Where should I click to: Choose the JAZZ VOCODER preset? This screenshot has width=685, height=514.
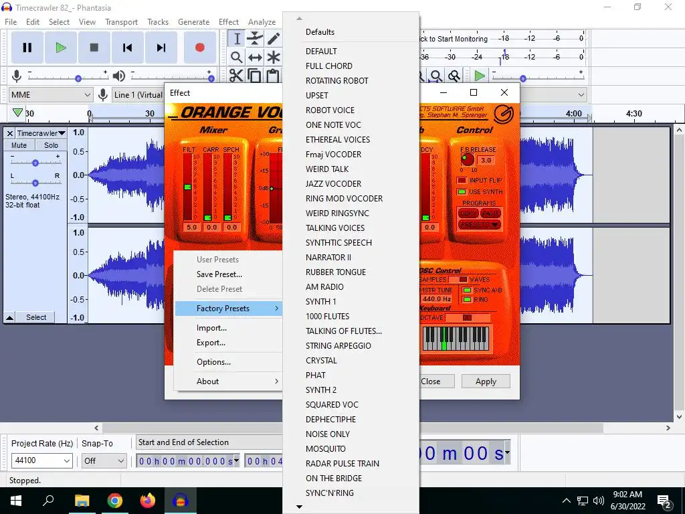(333, 183)
